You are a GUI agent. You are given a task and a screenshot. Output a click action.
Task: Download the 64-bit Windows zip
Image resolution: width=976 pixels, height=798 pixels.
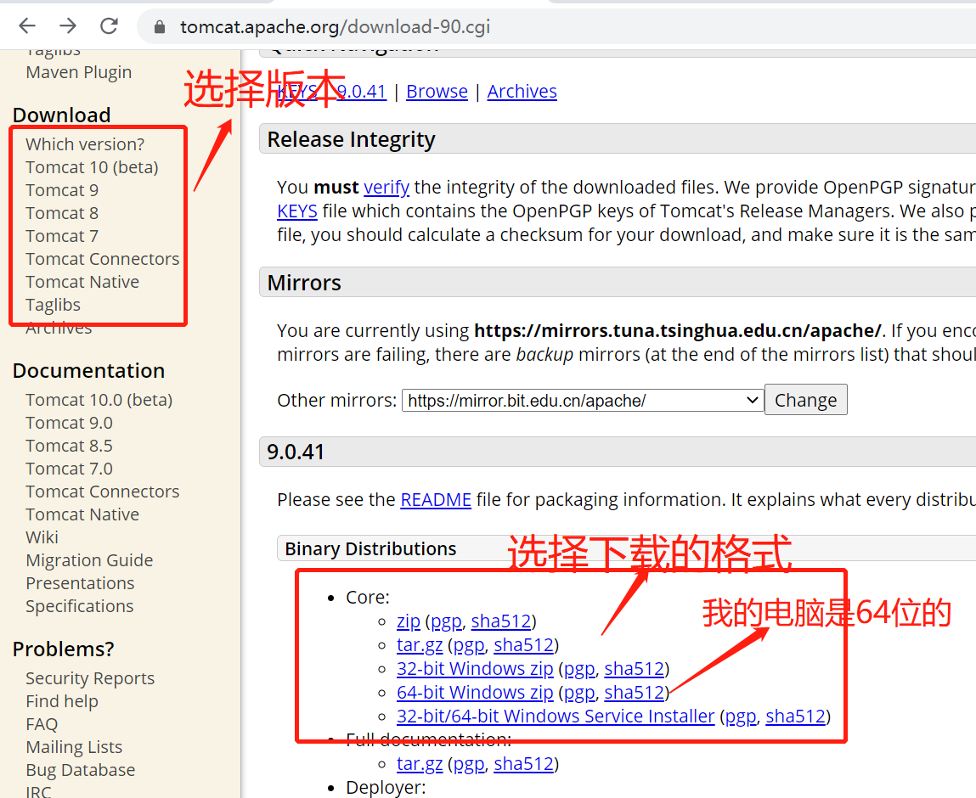[x=475, y=692]
